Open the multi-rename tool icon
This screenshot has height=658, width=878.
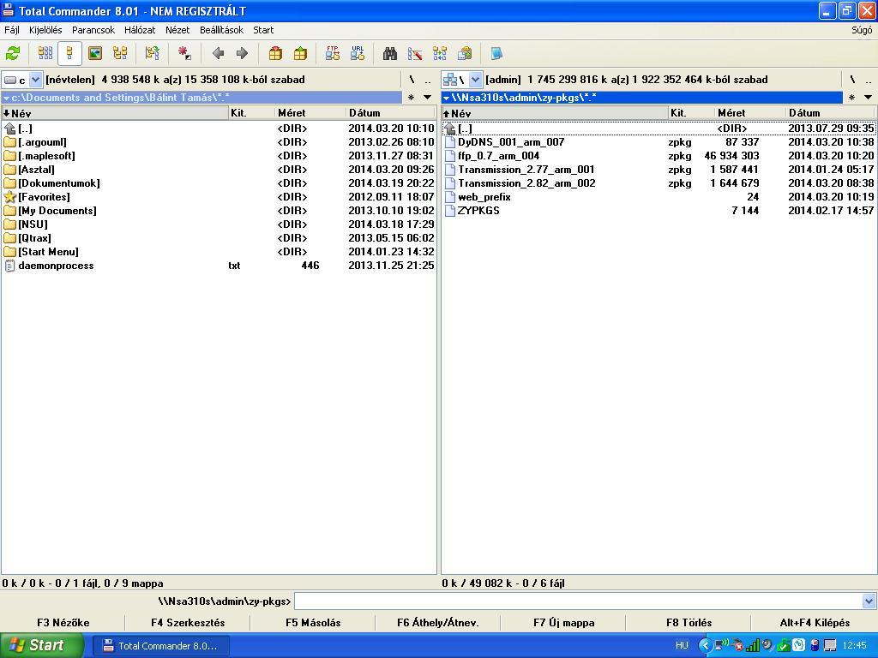[415, 54]
